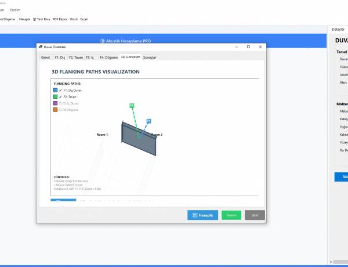The image size is (348, 267).
Task: Click PDF Rapor in the toolbar
Action: pyautogui.click(x=60, y=19)
